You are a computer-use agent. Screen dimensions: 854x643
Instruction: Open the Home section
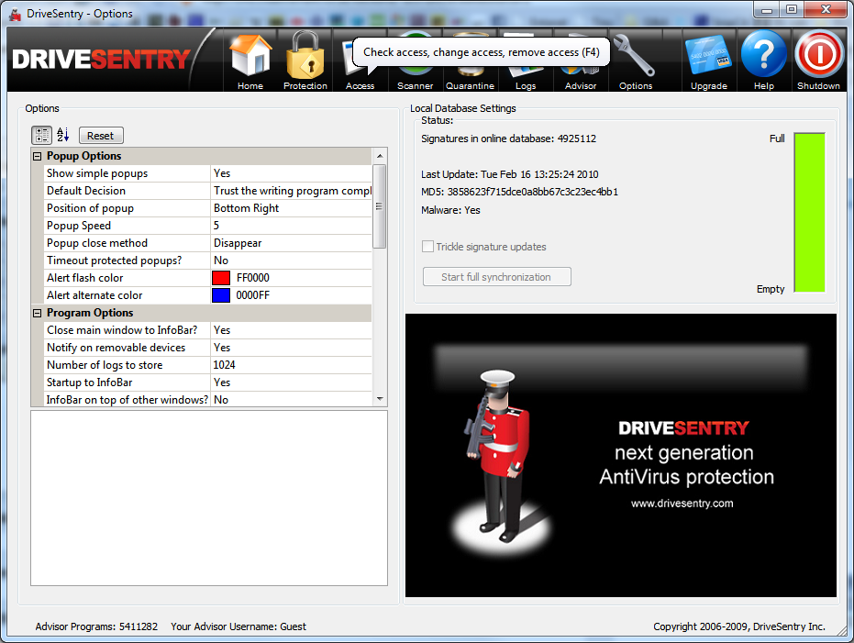point(250,61)
